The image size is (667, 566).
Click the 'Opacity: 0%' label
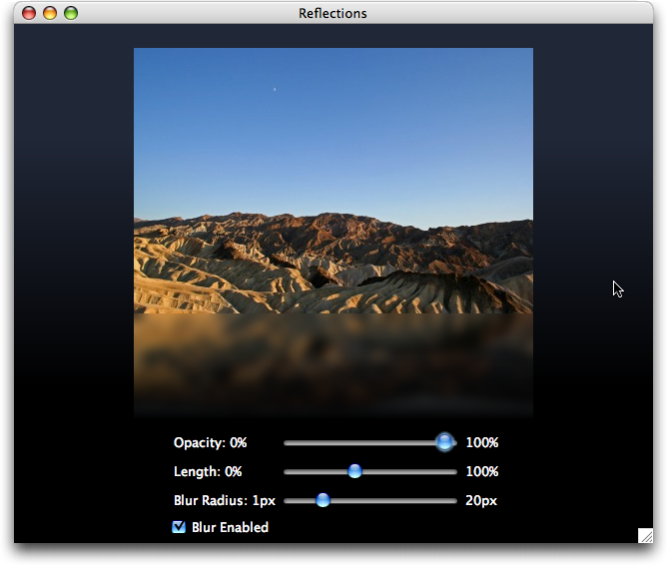point(210,442)
